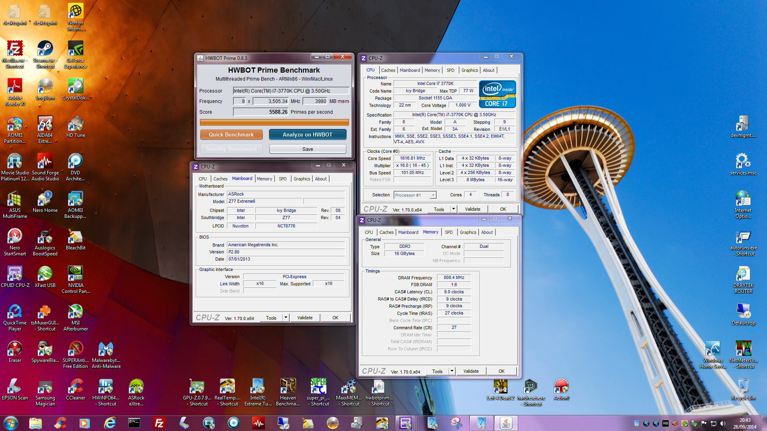This screenshot has height=431, width=767.
Task: Open Intel Extreme Tuning desktop icon
Action: pyautogui.click(x=258, y=392)
